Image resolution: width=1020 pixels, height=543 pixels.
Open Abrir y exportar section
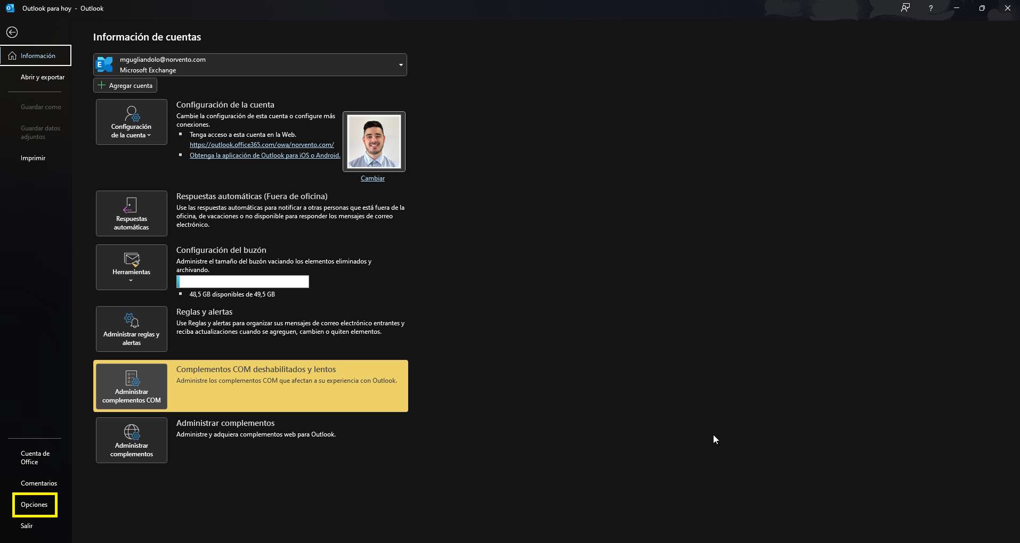tap(43, 77)
